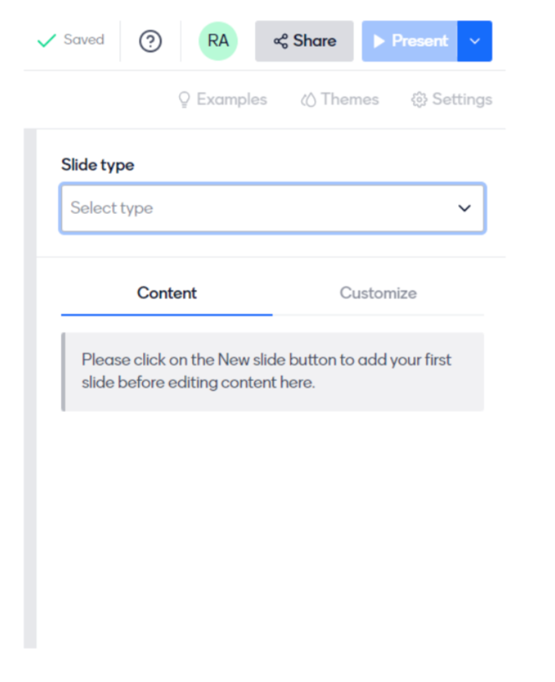Click the gray vertical panel divider bar
The height and width of the screenshot is (682, 555).
[30, 389]
